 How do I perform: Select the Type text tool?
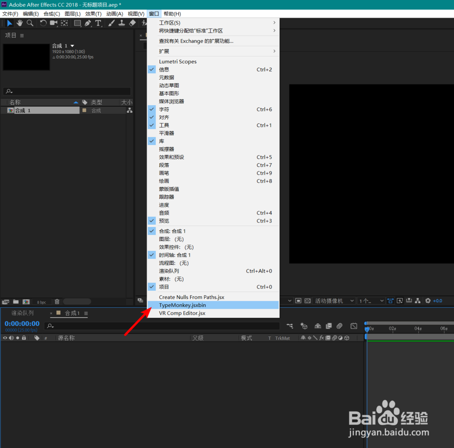click(99, 23)
